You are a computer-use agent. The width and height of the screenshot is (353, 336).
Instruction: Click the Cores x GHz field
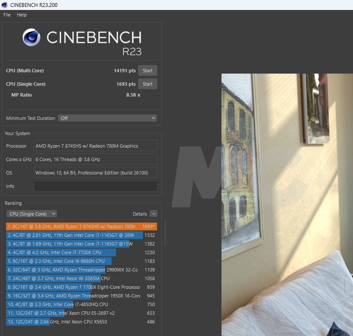(x=96, y=159)
